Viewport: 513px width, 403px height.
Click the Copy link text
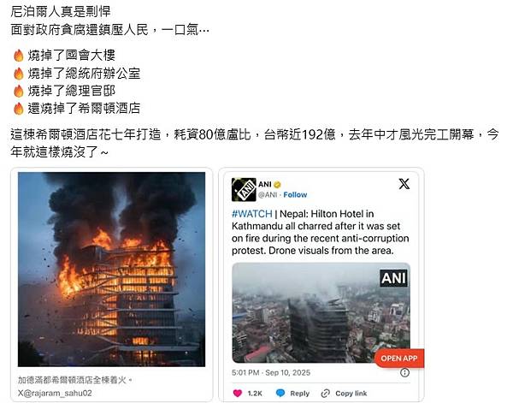pyautogui.click(x=351, y=394)
